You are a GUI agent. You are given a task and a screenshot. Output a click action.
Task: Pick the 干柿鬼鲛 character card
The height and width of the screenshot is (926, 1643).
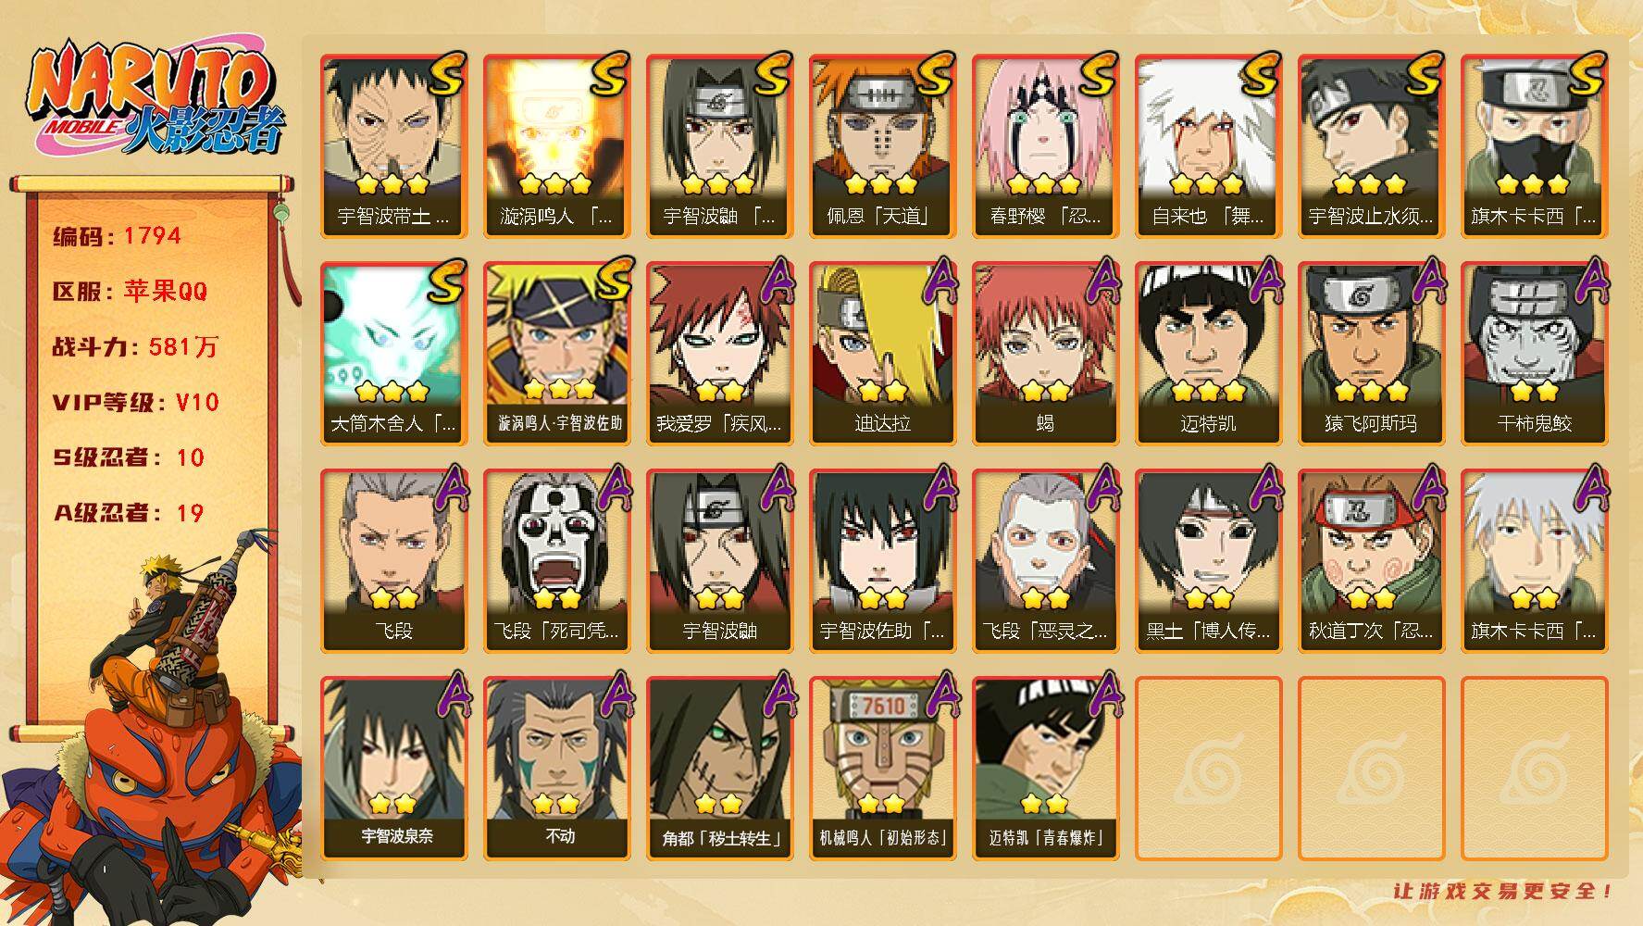click(x=1534, y=353)
